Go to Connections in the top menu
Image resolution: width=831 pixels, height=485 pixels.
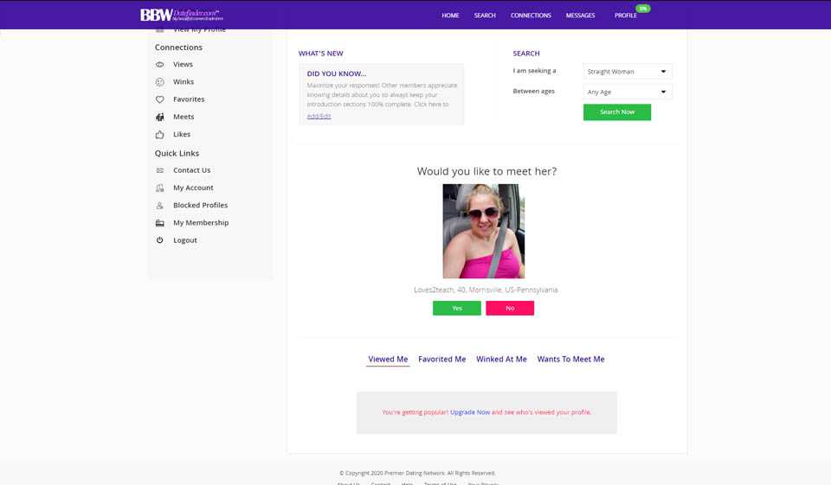(x=531, y=16)
